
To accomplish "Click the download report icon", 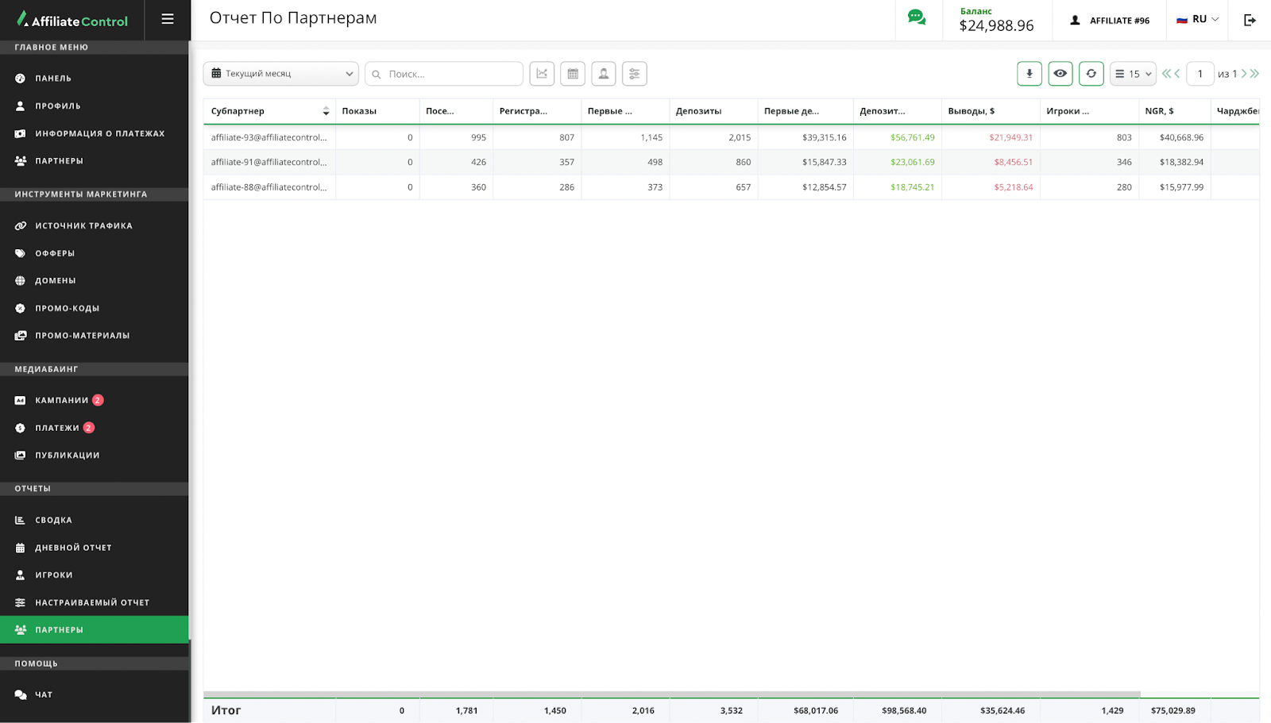I will click(x=1029, y=74).
